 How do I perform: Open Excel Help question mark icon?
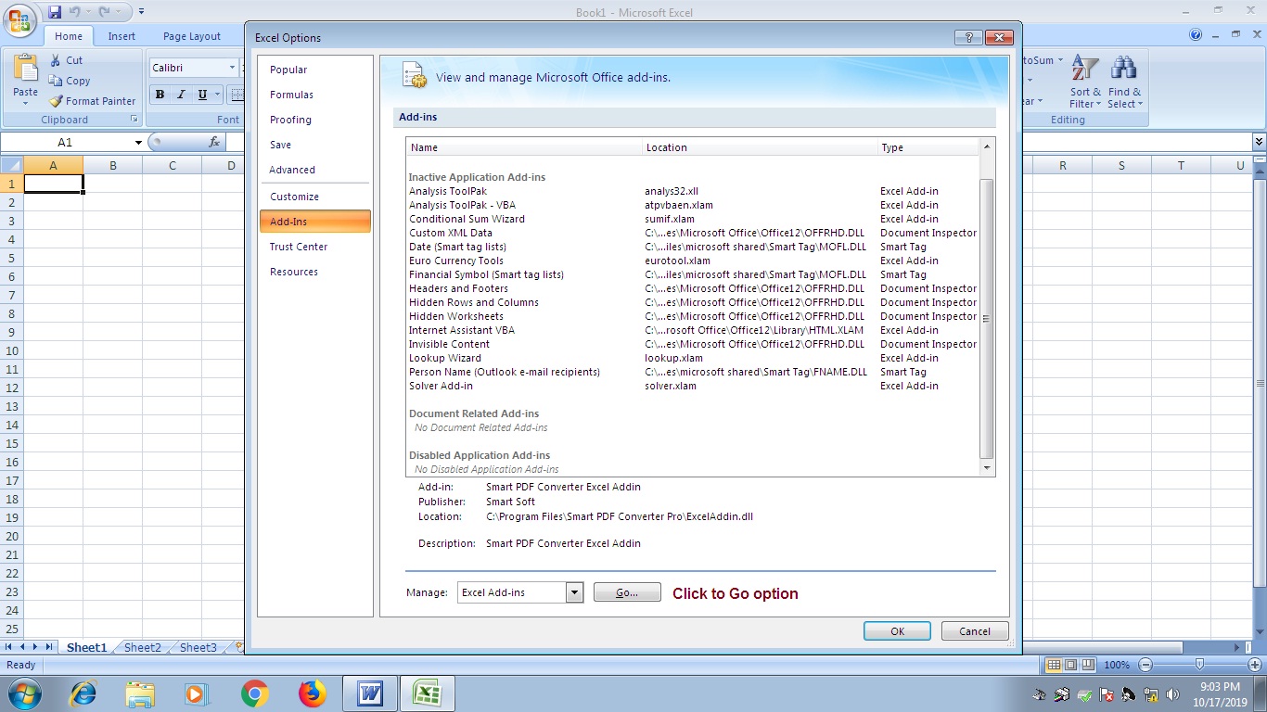coord(1196,35)
